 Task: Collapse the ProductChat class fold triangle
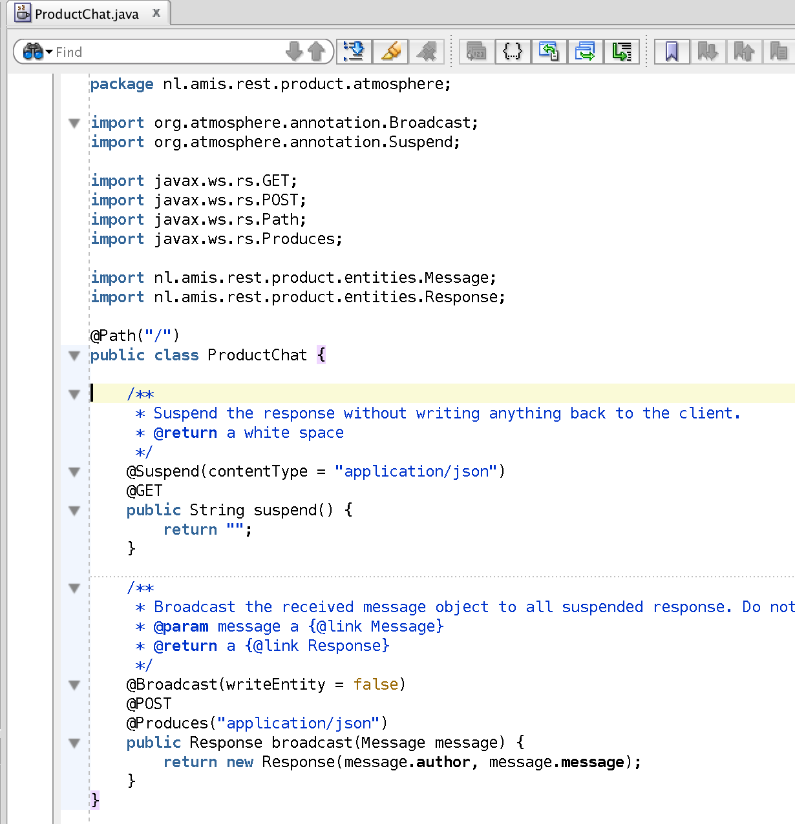74,355
